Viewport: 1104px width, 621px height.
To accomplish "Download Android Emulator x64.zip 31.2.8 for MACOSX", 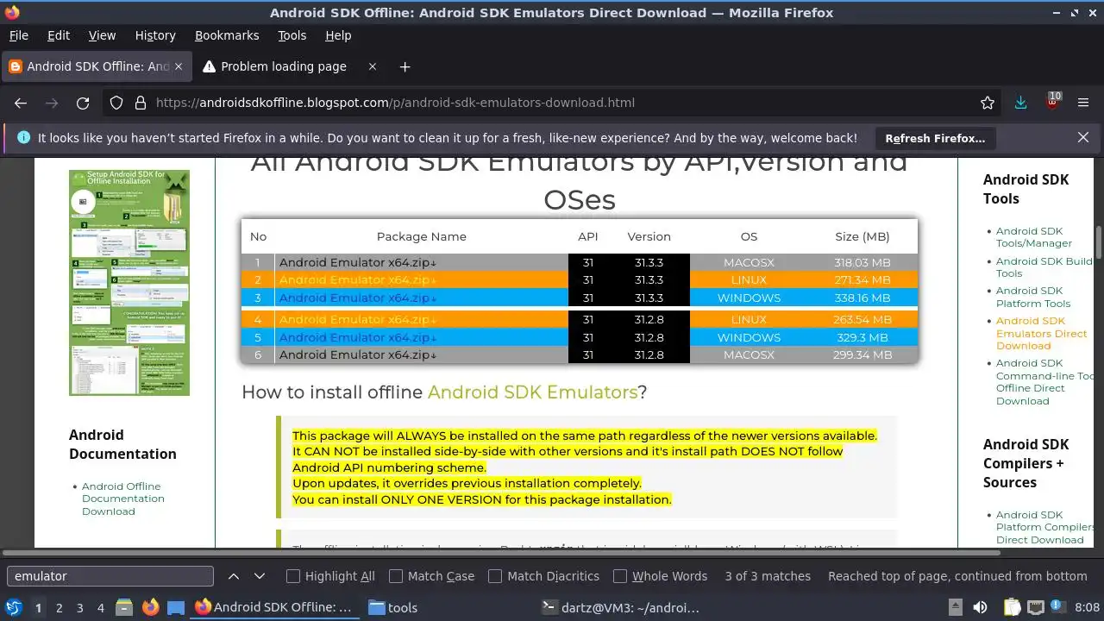I will click(x=358, y=354).
